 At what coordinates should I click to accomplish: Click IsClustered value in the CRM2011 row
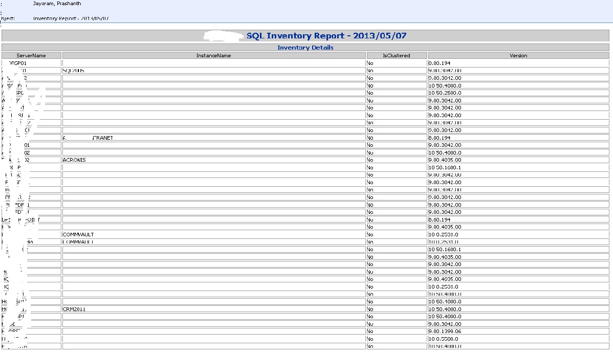[x=370, y=309]
